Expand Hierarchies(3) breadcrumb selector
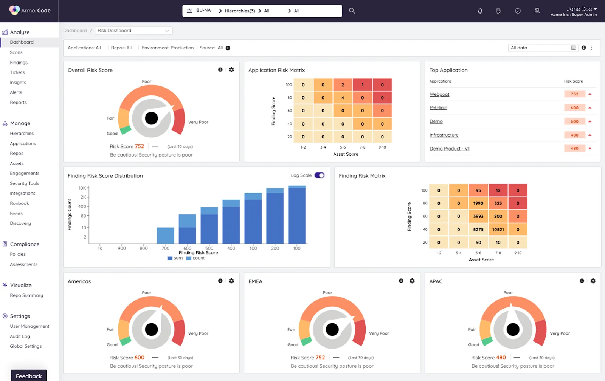Image resolution: width=605 pixels, height=381 pixels. pos(240,11)
